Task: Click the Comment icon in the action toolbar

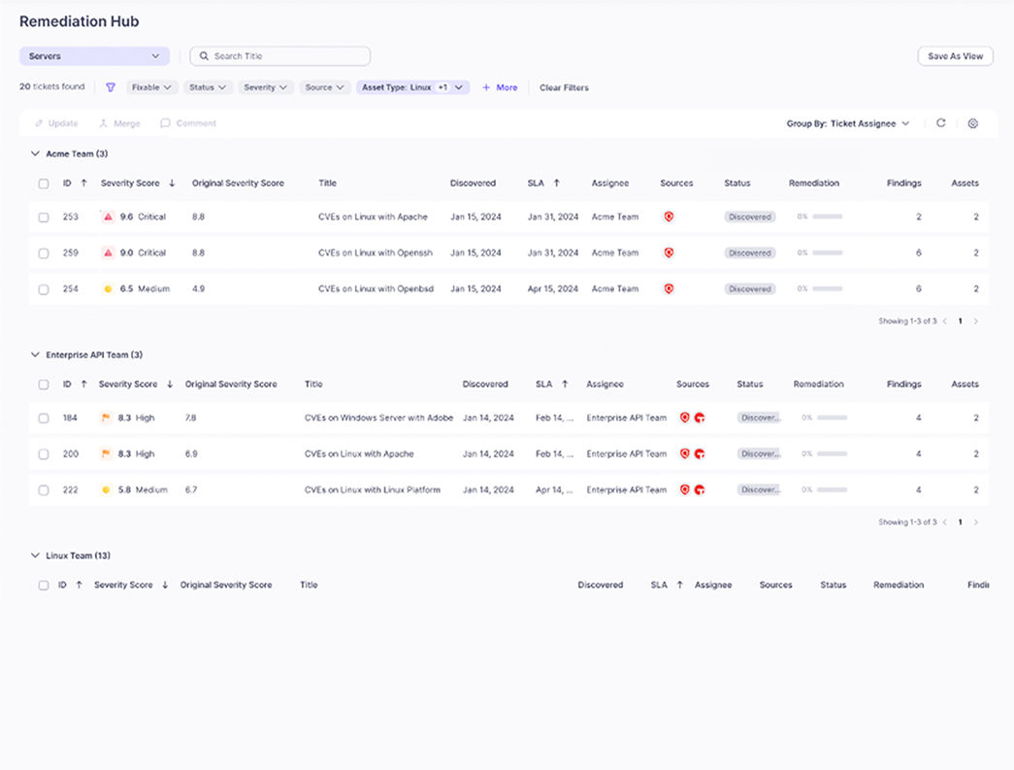Action: 166,123
